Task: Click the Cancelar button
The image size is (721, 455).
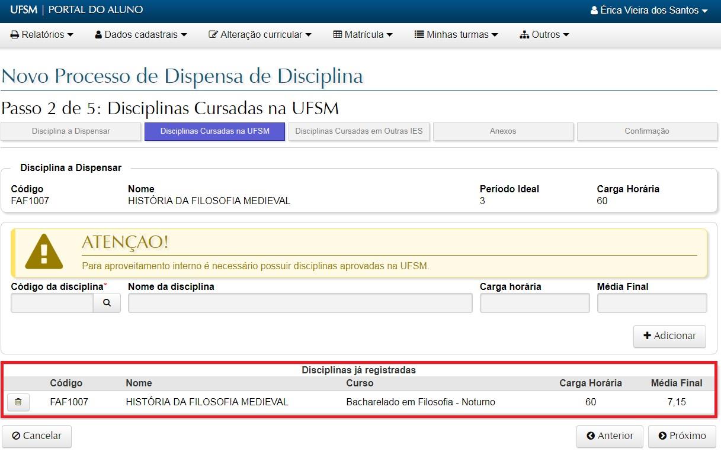Action: pyautogui.click(x=37, y=436)
